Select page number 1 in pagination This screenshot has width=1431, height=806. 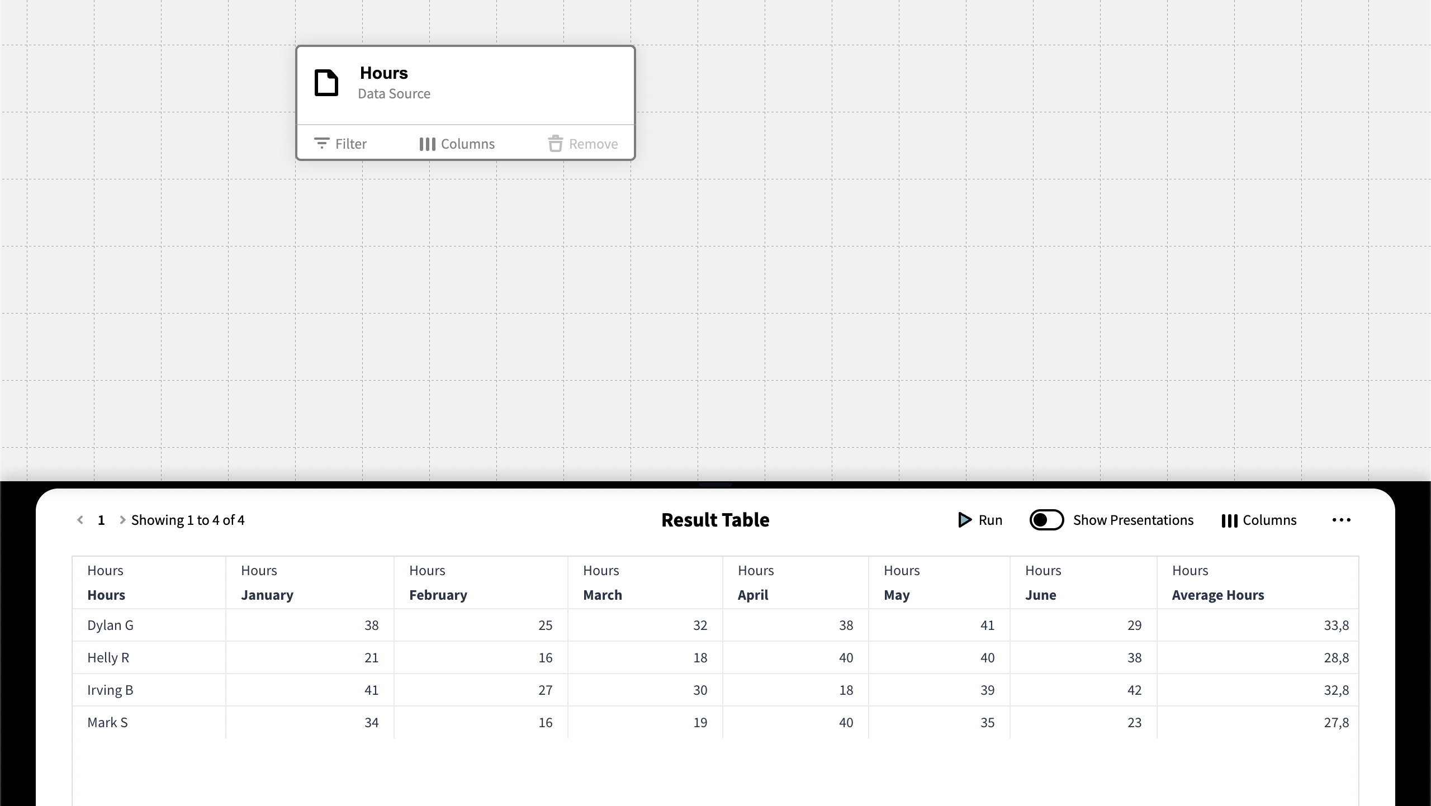point(101,520)
